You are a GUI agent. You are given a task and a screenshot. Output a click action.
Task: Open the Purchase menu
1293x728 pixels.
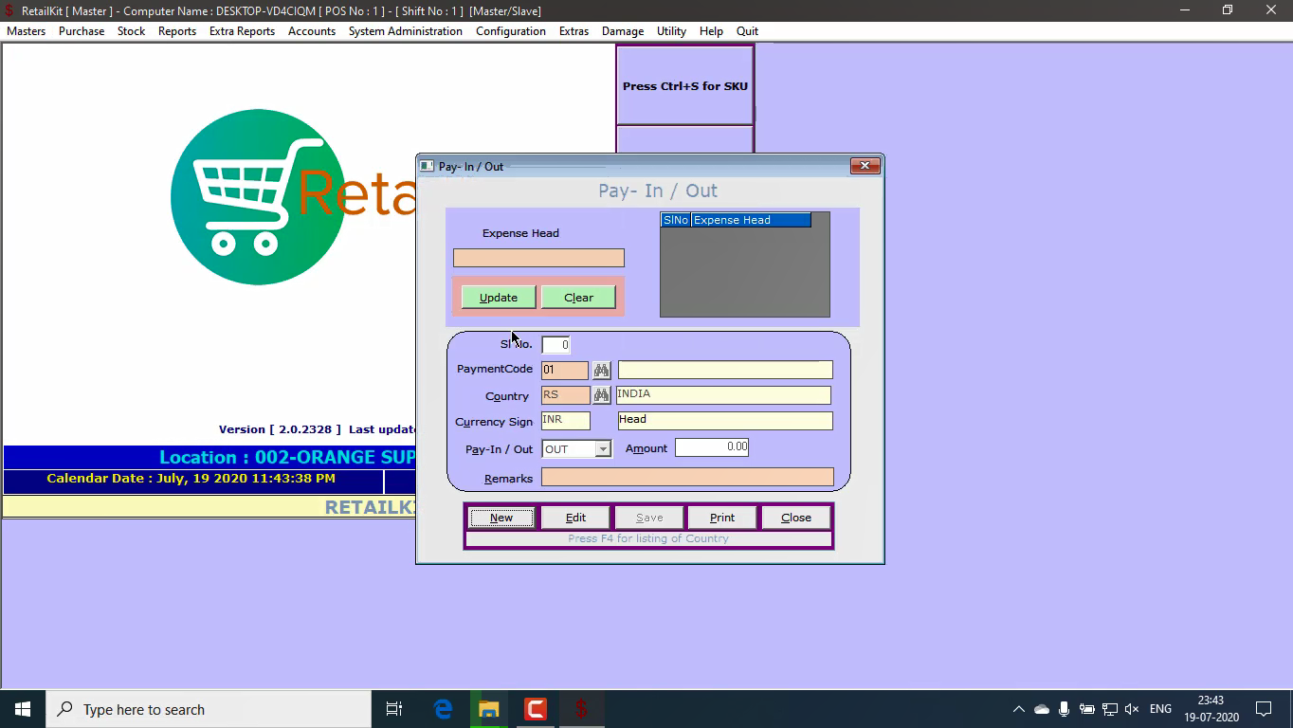(x=82, y=31)
